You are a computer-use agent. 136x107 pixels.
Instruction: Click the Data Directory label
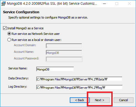[18, 78]
